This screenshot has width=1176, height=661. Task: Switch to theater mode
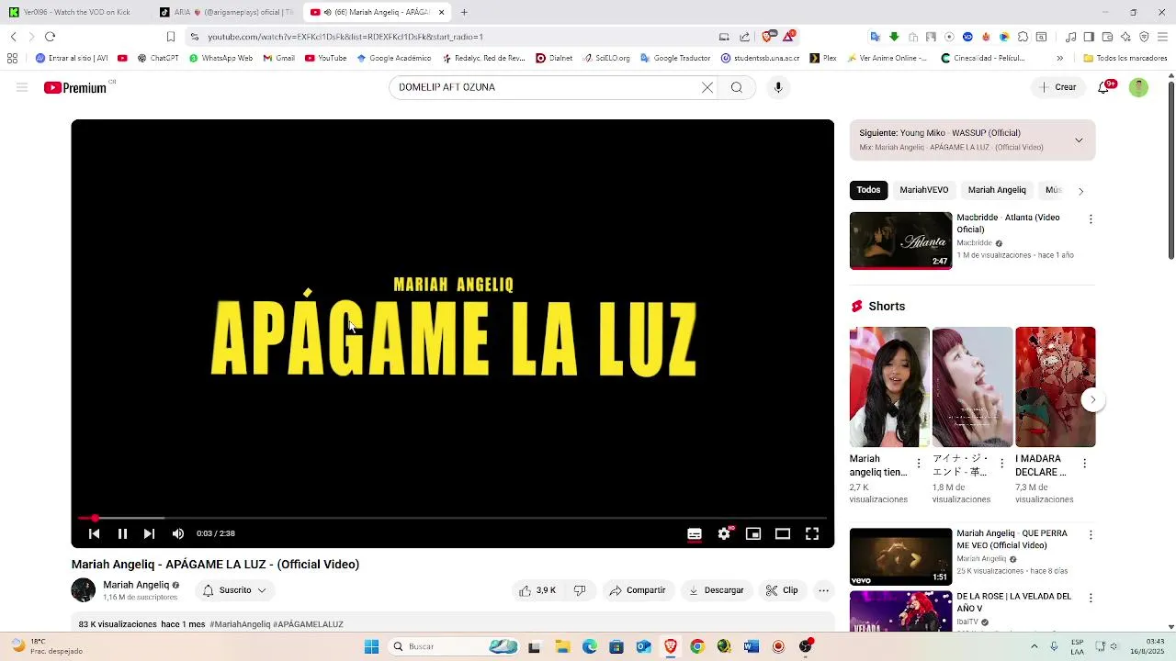[x=783, y=533]
